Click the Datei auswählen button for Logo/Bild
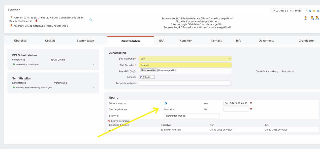 click(149, 70)
